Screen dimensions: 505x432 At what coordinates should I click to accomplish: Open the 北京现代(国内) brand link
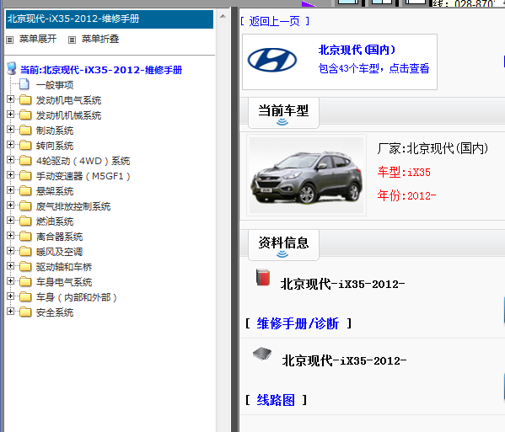(x=357, y=50)
